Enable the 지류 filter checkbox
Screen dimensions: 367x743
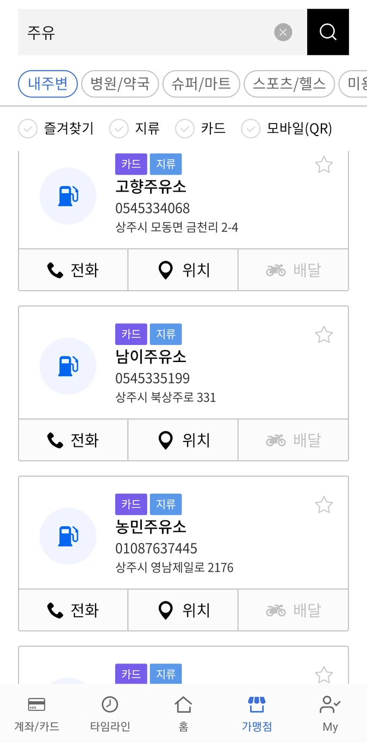[x=119, y=129]
